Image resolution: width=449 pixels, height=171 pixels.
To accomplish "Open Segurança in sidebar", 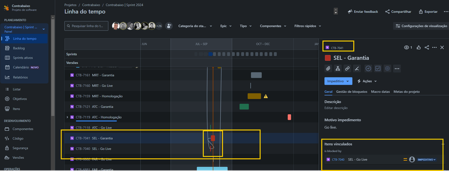I will point(21,148).
